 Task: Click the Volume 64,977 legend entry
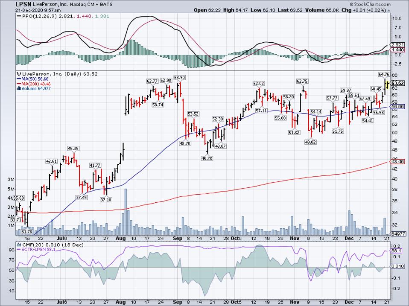tap(36, 89)
